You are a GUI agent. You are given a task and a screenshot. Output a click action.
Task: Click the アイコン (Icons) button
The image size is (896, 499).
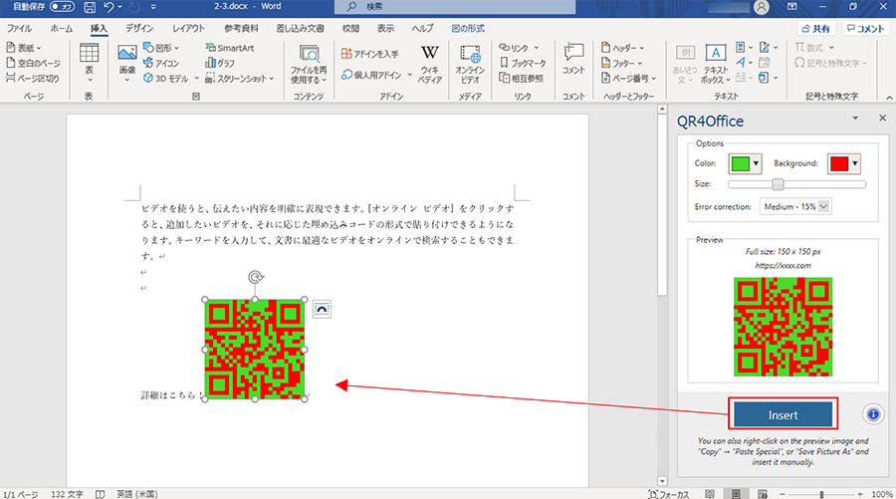point(161,63)
